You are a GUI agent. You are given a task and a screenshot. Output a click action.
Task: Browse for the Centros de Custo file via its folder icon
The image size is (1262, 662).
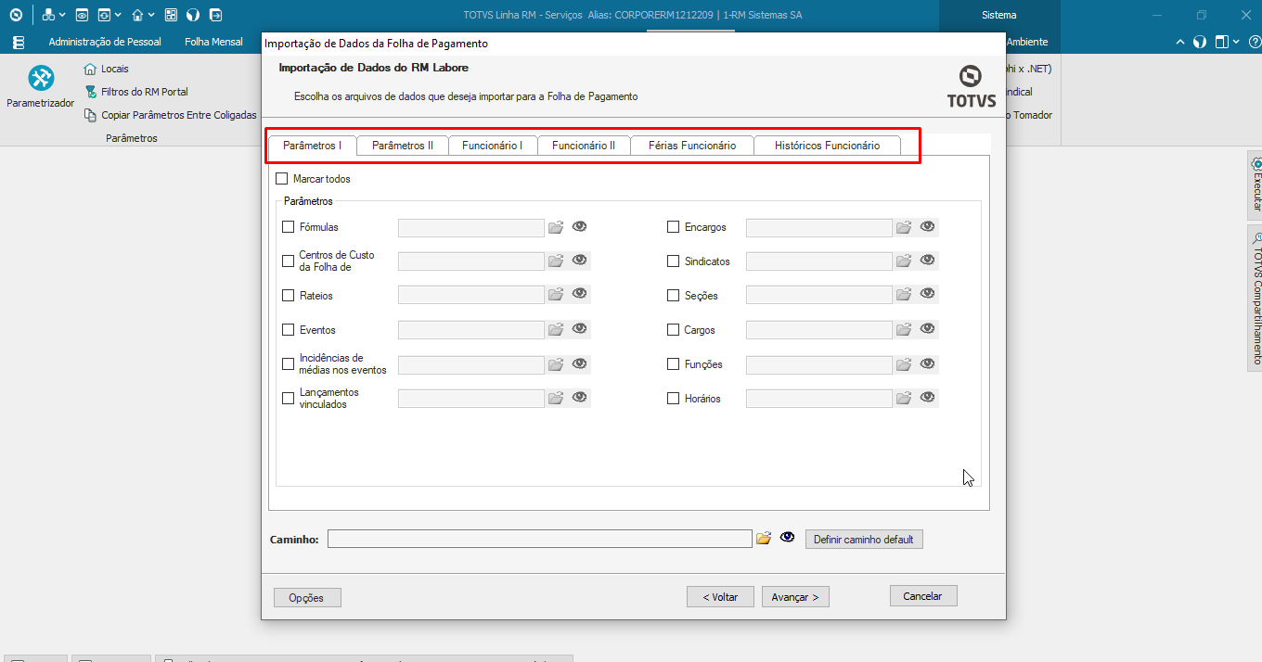(556, 261)
